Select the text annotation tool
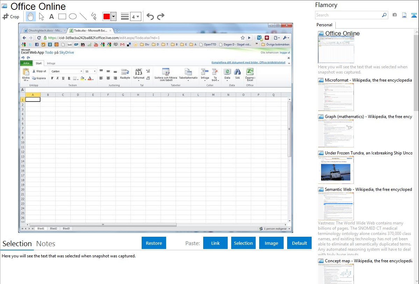Image resolution: width=419 pixels, height=284 pixels. tap(51, 16)
